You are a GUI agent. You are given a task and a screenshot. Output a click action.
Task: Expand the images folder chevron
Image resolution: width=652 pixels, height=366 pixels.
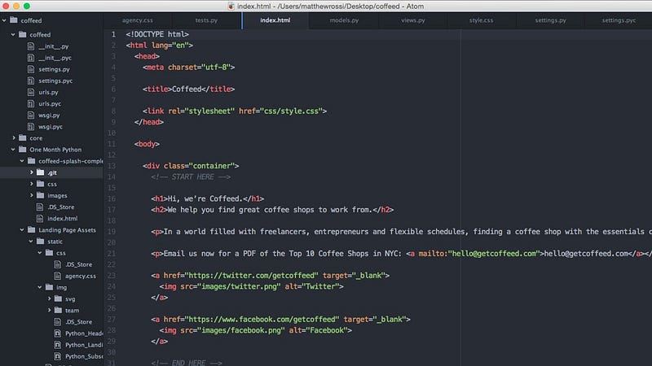pos(31,195)
